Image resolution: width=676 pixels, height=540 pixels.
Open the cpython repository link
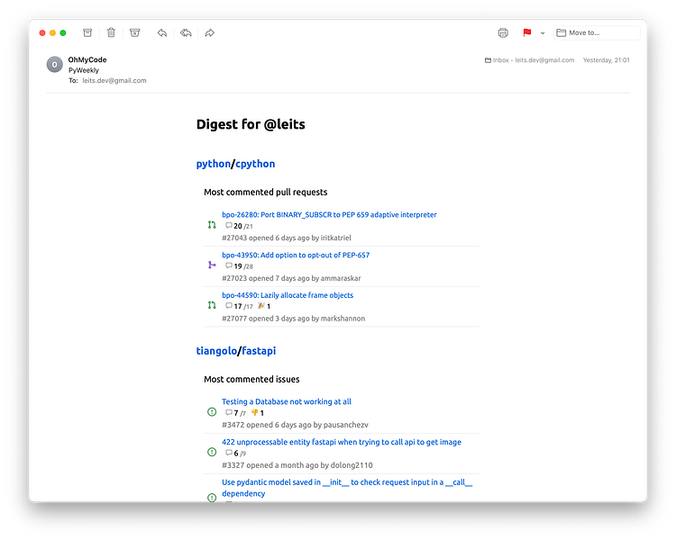[255, 164]
